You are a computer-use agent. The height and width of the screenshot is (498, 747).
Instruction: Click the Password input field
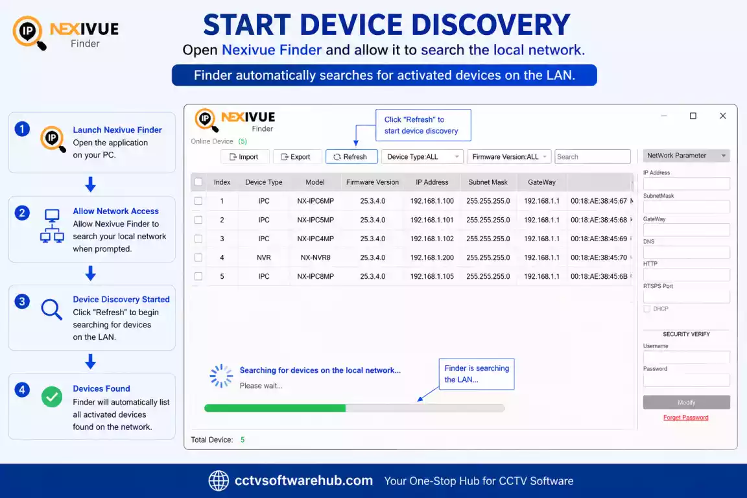(687, 380)
